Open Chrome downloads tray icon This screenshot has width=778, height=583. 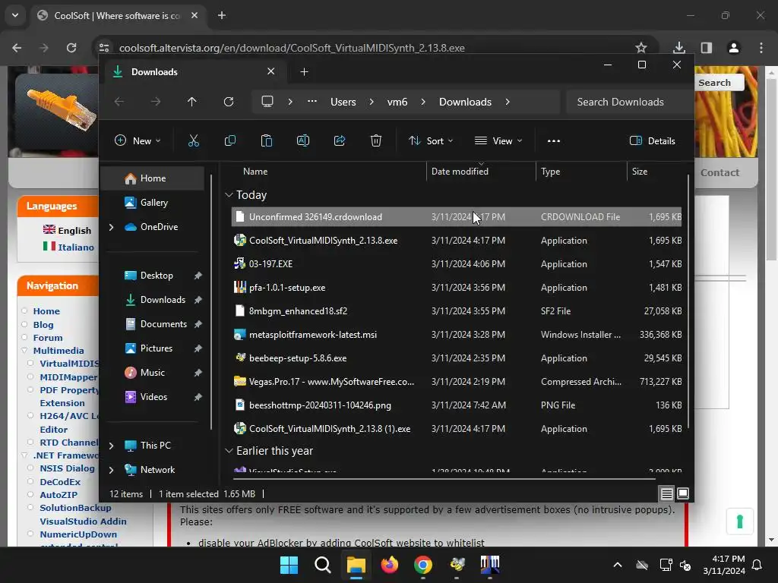click(679, 48)
